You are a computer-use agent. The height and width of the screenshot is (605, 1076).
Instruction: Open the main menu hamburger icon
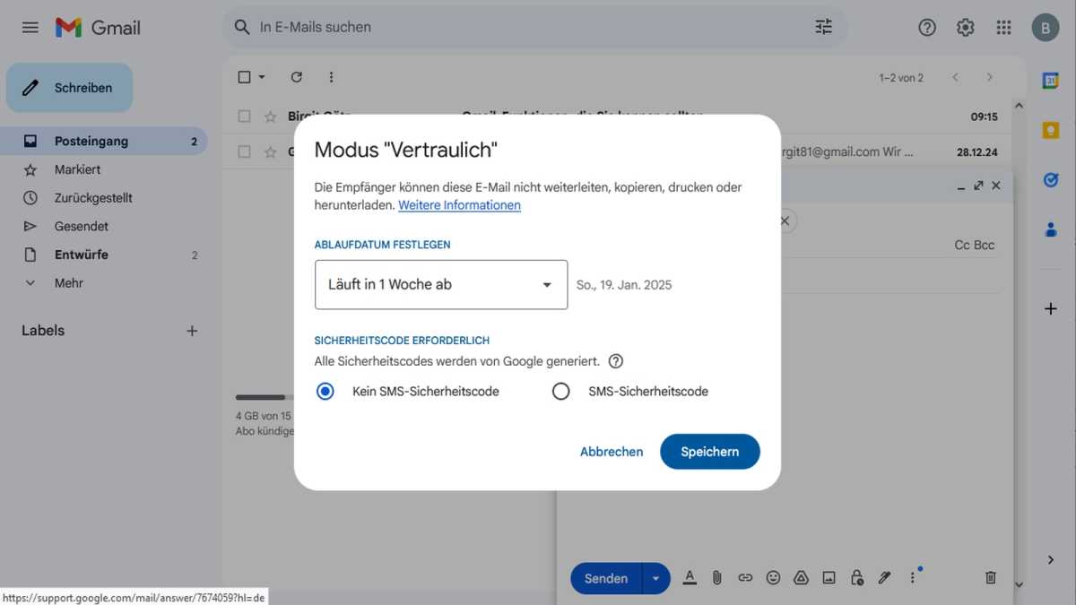click(30, 28)
